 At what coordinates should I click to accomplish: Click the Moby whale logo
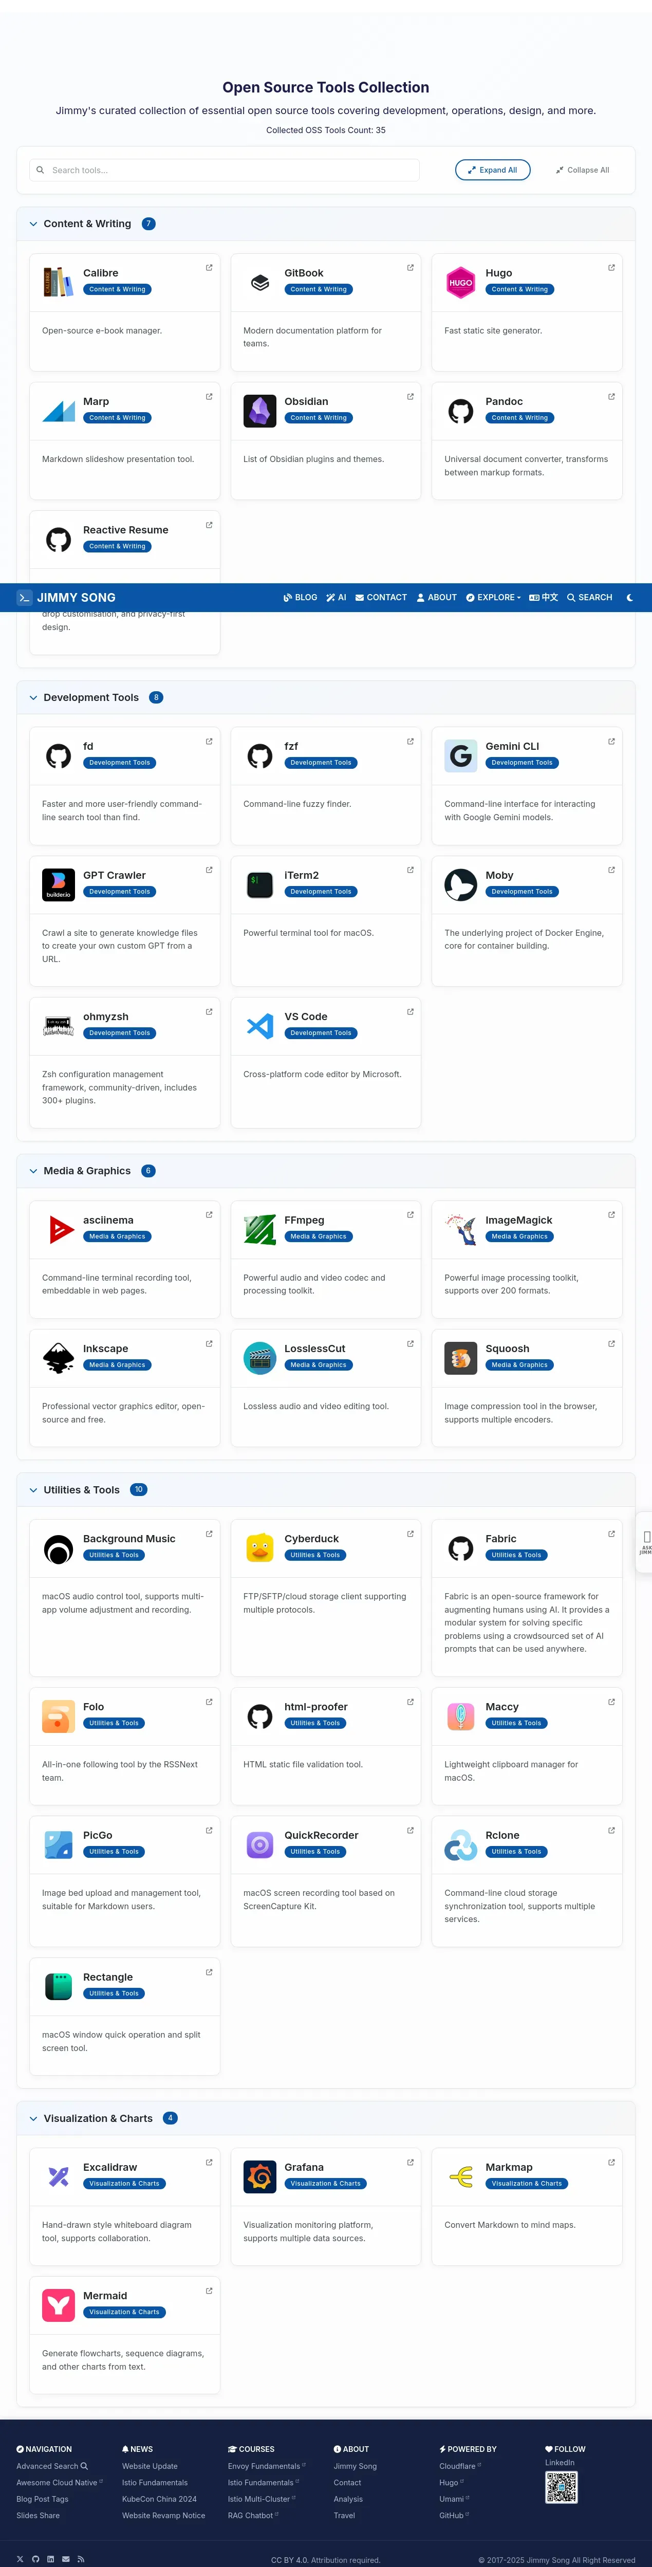[x=460, y=885]
